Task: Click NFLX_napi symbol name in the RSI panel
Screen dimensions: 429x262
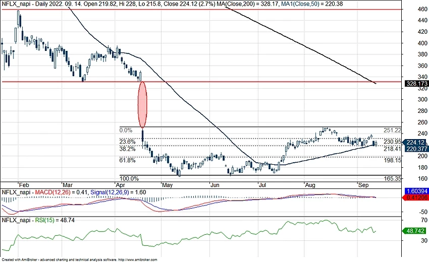Action: pyautogui.click(x=16, y=220)
